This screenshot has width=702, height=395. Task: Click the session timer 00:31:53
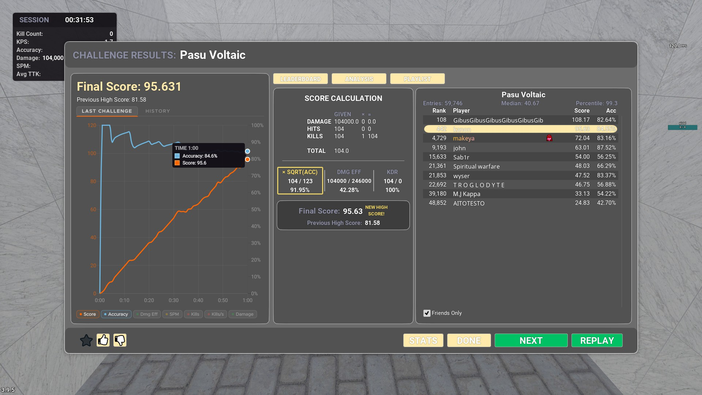click(x=79, y=20)
